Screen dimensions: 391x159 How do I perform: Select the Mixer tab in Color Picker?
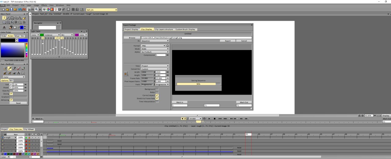[17, 36]
